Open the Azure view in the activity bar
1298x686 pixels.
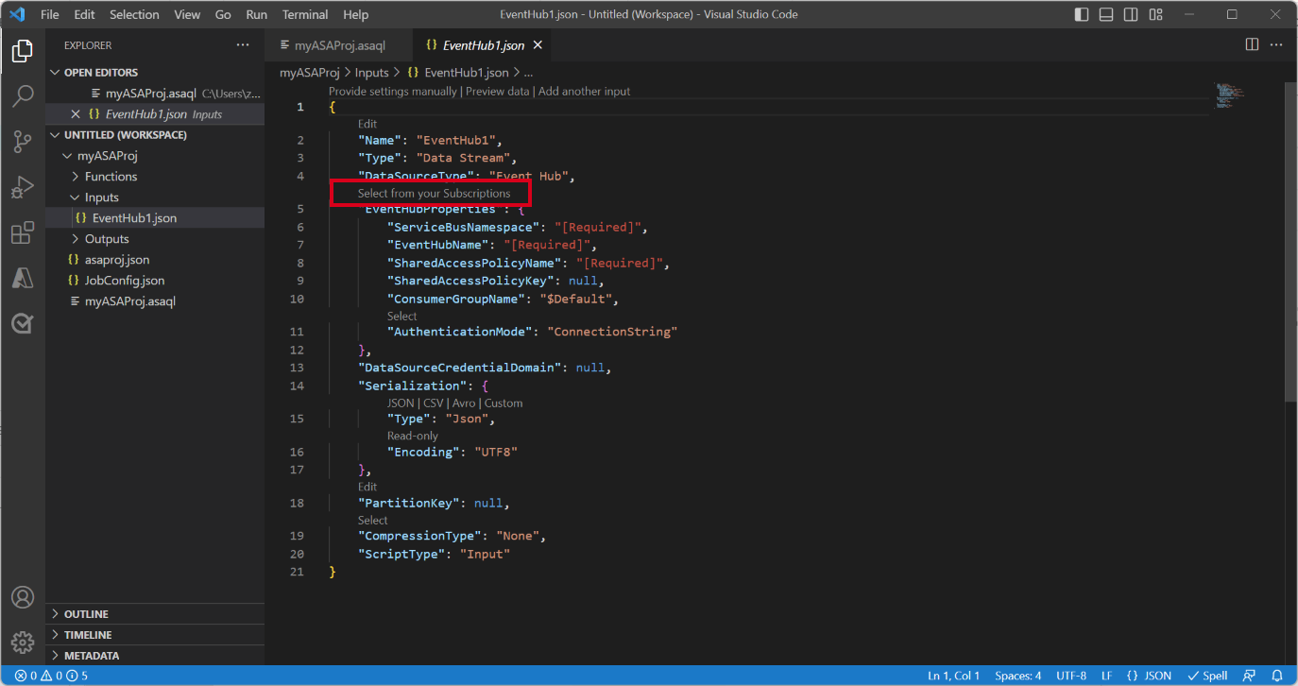23,278
